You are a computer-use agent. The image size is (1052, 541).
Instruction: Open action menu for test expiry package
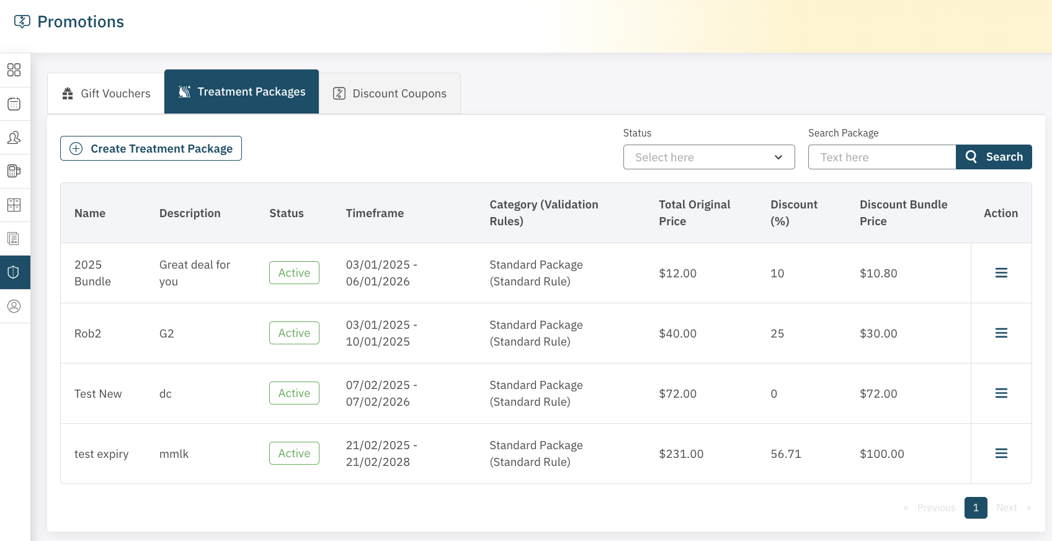coord(1001,454)
